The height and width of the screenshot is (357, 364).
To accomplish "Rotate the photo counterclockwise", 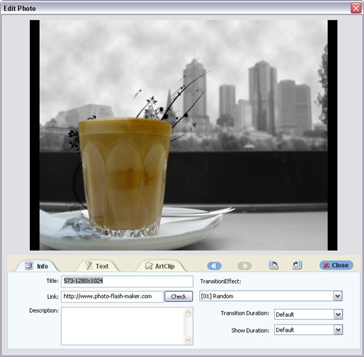I will pos(273,265).
